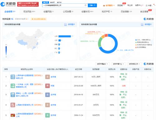Clear the search box with the X icon
The image size is (156, 120).
pos(85,5)
